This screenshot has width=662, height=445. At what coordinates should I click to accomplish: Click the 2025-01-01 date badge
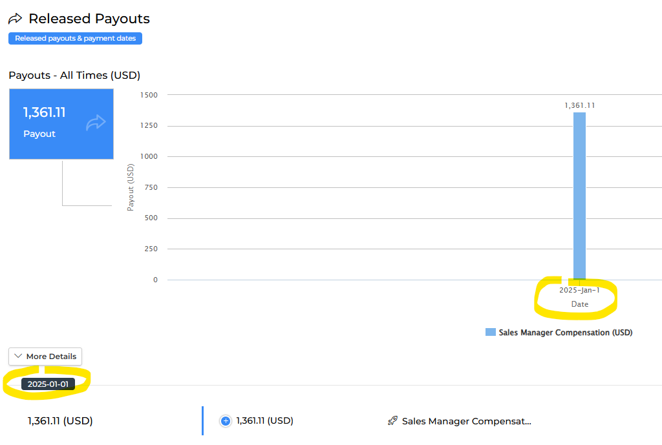pyautogui.click(x=48, y=384)
